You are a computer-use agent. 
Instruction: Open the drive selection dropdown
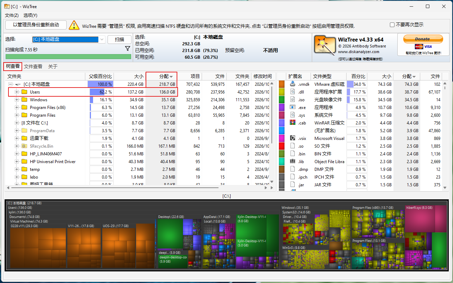point(102,39)
